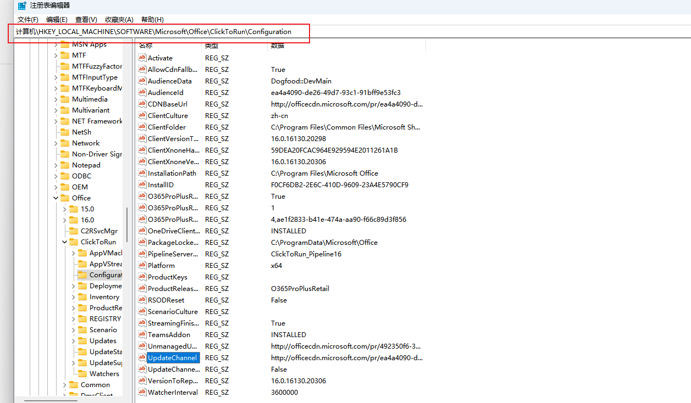Click the ODBC folder icon in tree
Screen dimensions: 691x403
[x=65, y=176]
